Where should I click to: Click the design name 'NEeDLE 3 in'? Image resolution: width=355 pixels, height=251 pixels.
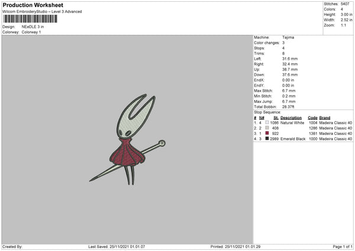tap(33, 27)
